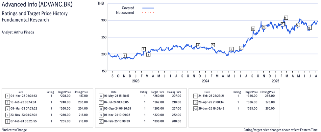Click the numbered box 2 in table
The image size is (321, 132).
click(x=7, y=102)
